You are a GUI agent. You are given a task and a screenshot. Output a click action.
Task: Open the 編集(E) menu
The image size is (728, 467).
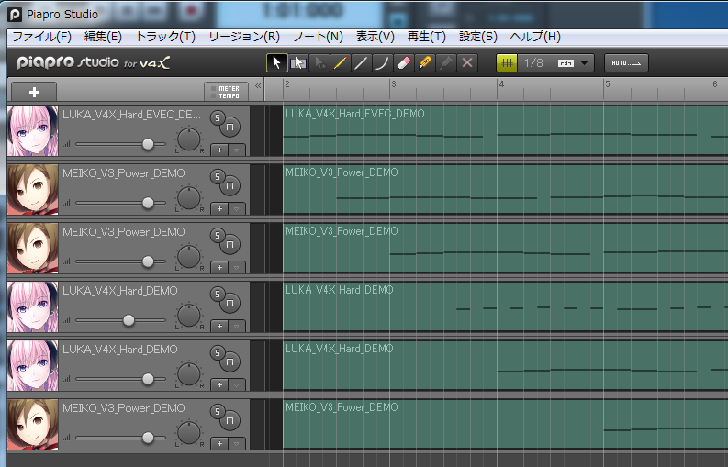[103, 37]
